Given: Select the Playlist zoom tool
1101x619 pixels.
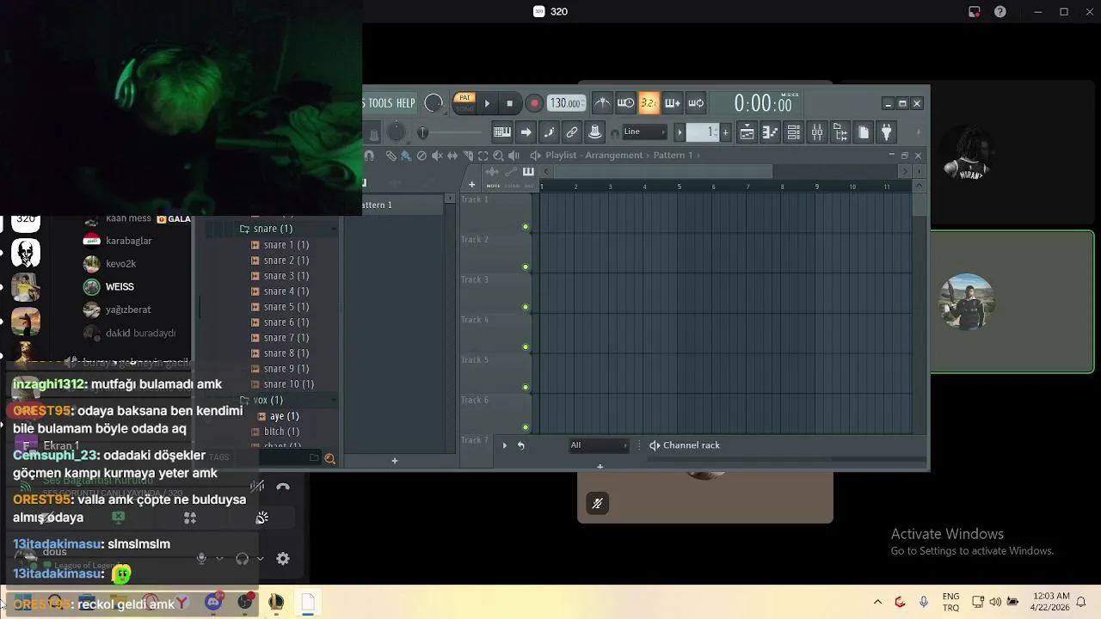Looking at the screenshot, I should click(x=499, y=156).
